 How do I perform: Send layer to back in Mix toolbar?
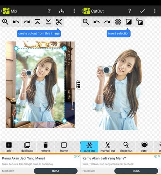(x=48, y=22)
